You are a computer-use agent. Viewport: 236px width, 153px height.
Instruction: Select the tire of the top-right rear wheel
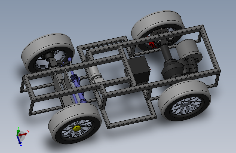click(x=158, y=30)
